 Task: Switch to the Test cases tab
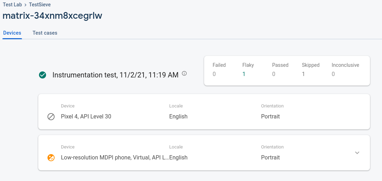[45, 33]
